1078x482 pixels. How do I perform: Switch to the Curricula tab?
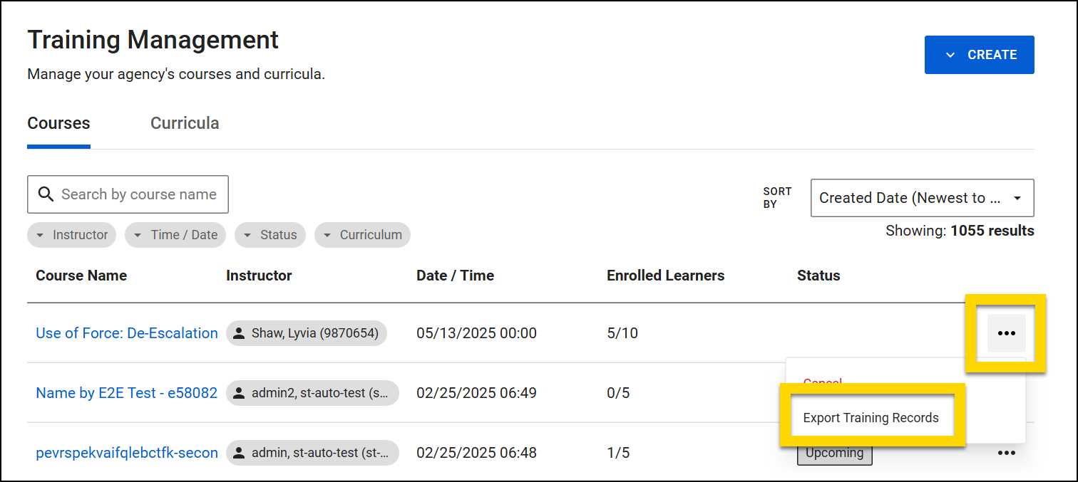point(184,122)
